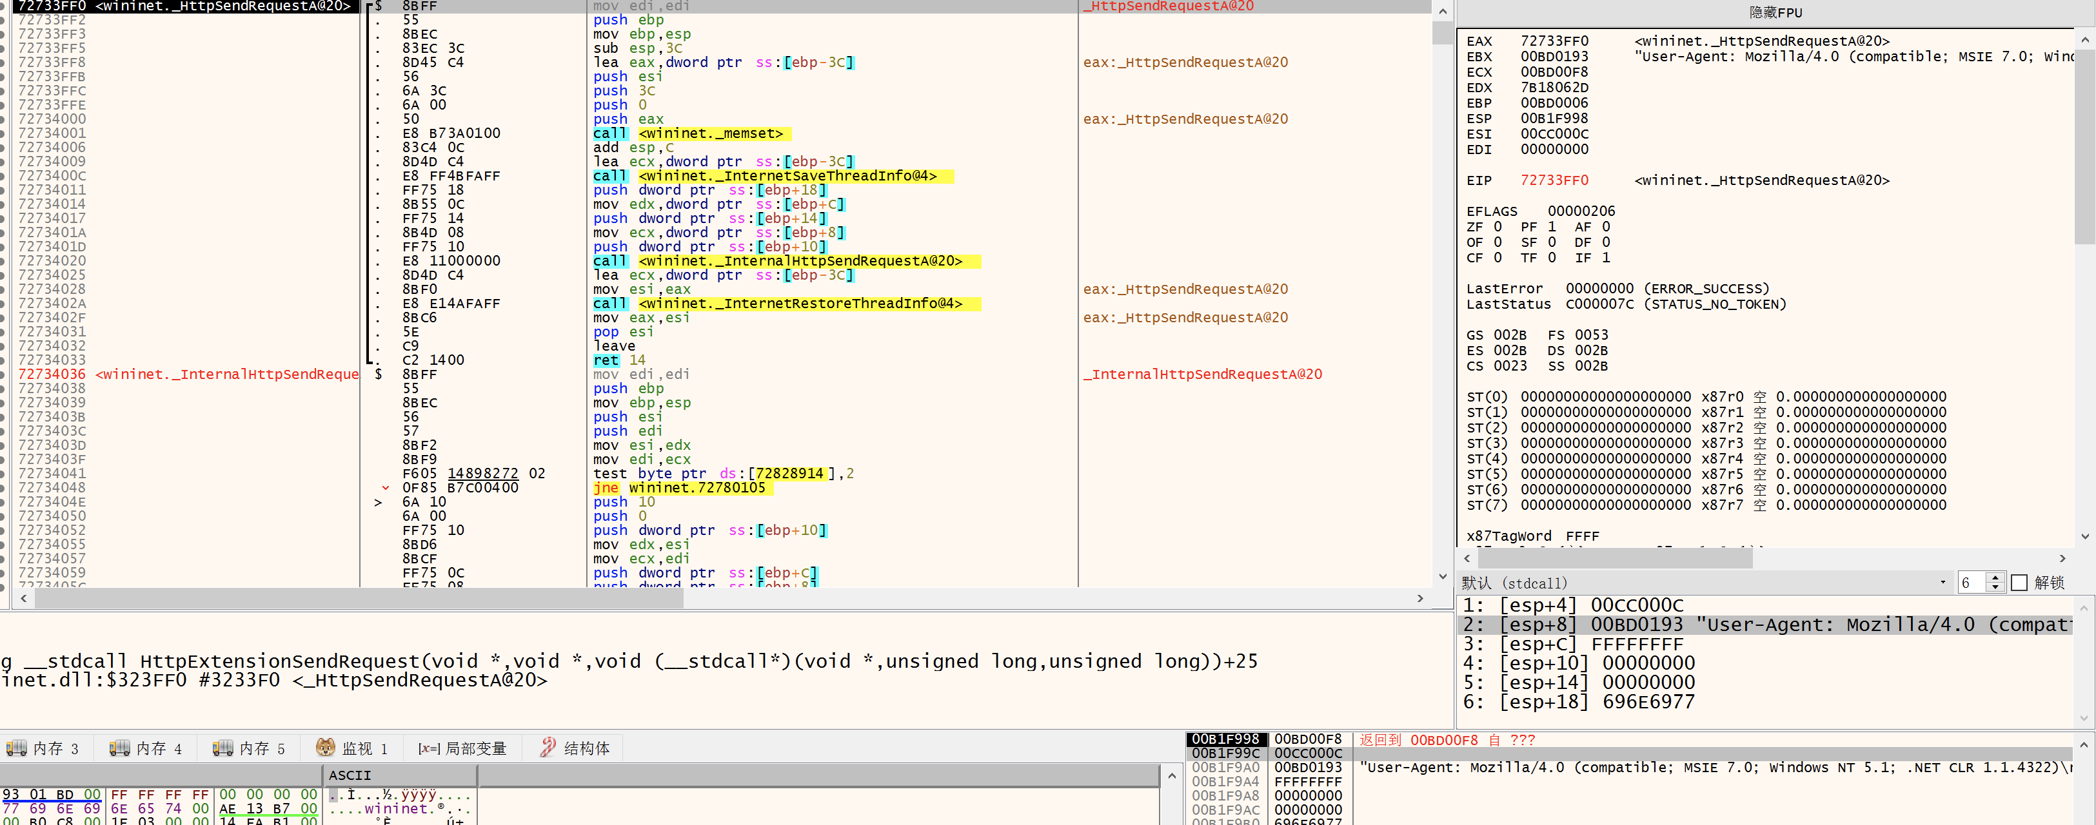The height and width of the screenshot is (825, 2096).
Task: Click disassembly vertical scrollbar up arrow
Action: pos(1442,12)
